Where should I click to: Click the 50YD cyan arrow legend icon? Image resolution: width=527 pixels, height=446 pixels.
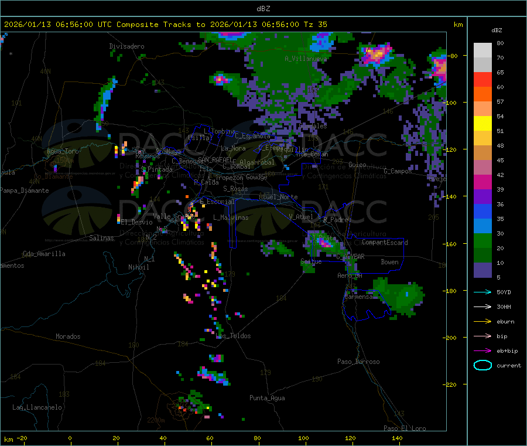[x=482, y=292]
